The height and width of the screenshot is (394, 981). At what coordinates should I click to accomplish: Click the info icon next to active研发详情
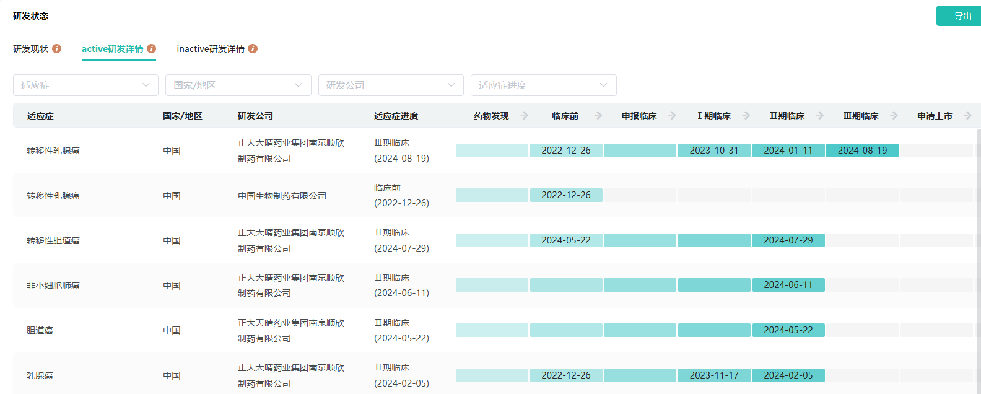[x=152, y=49]
